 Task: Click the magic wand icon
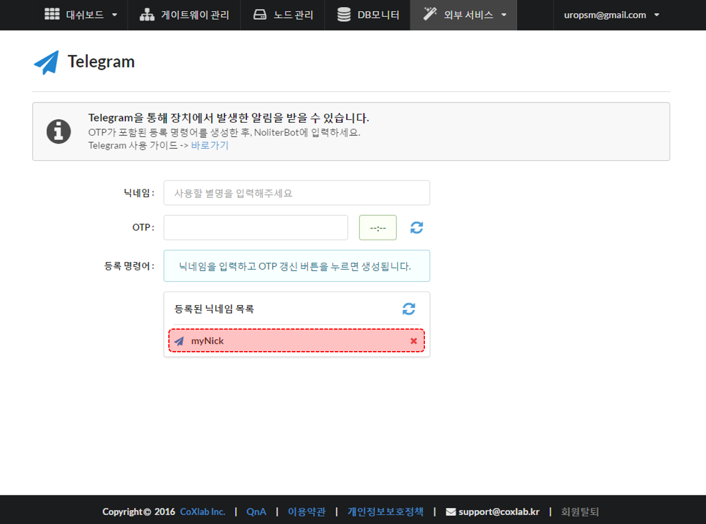click(x=430, y=14)
